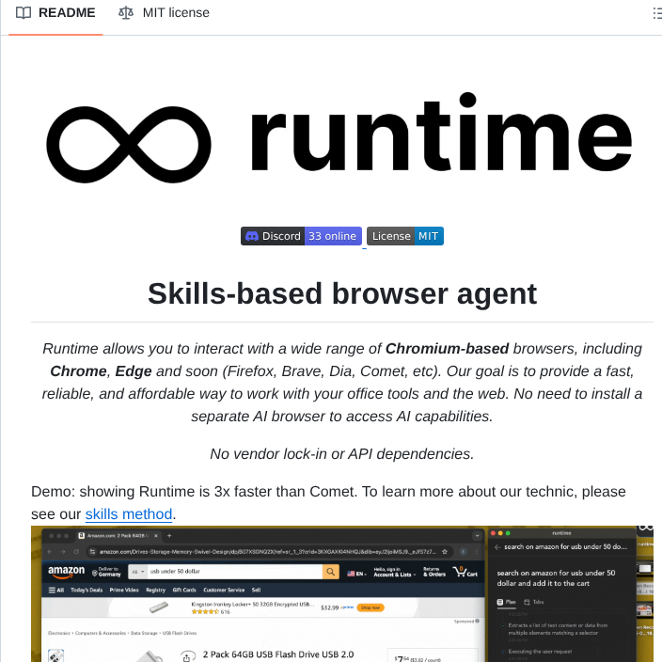Click Customer Service in Amazon demo
Image resolution: width=662 pixels, height=662 pixels.
224,590
